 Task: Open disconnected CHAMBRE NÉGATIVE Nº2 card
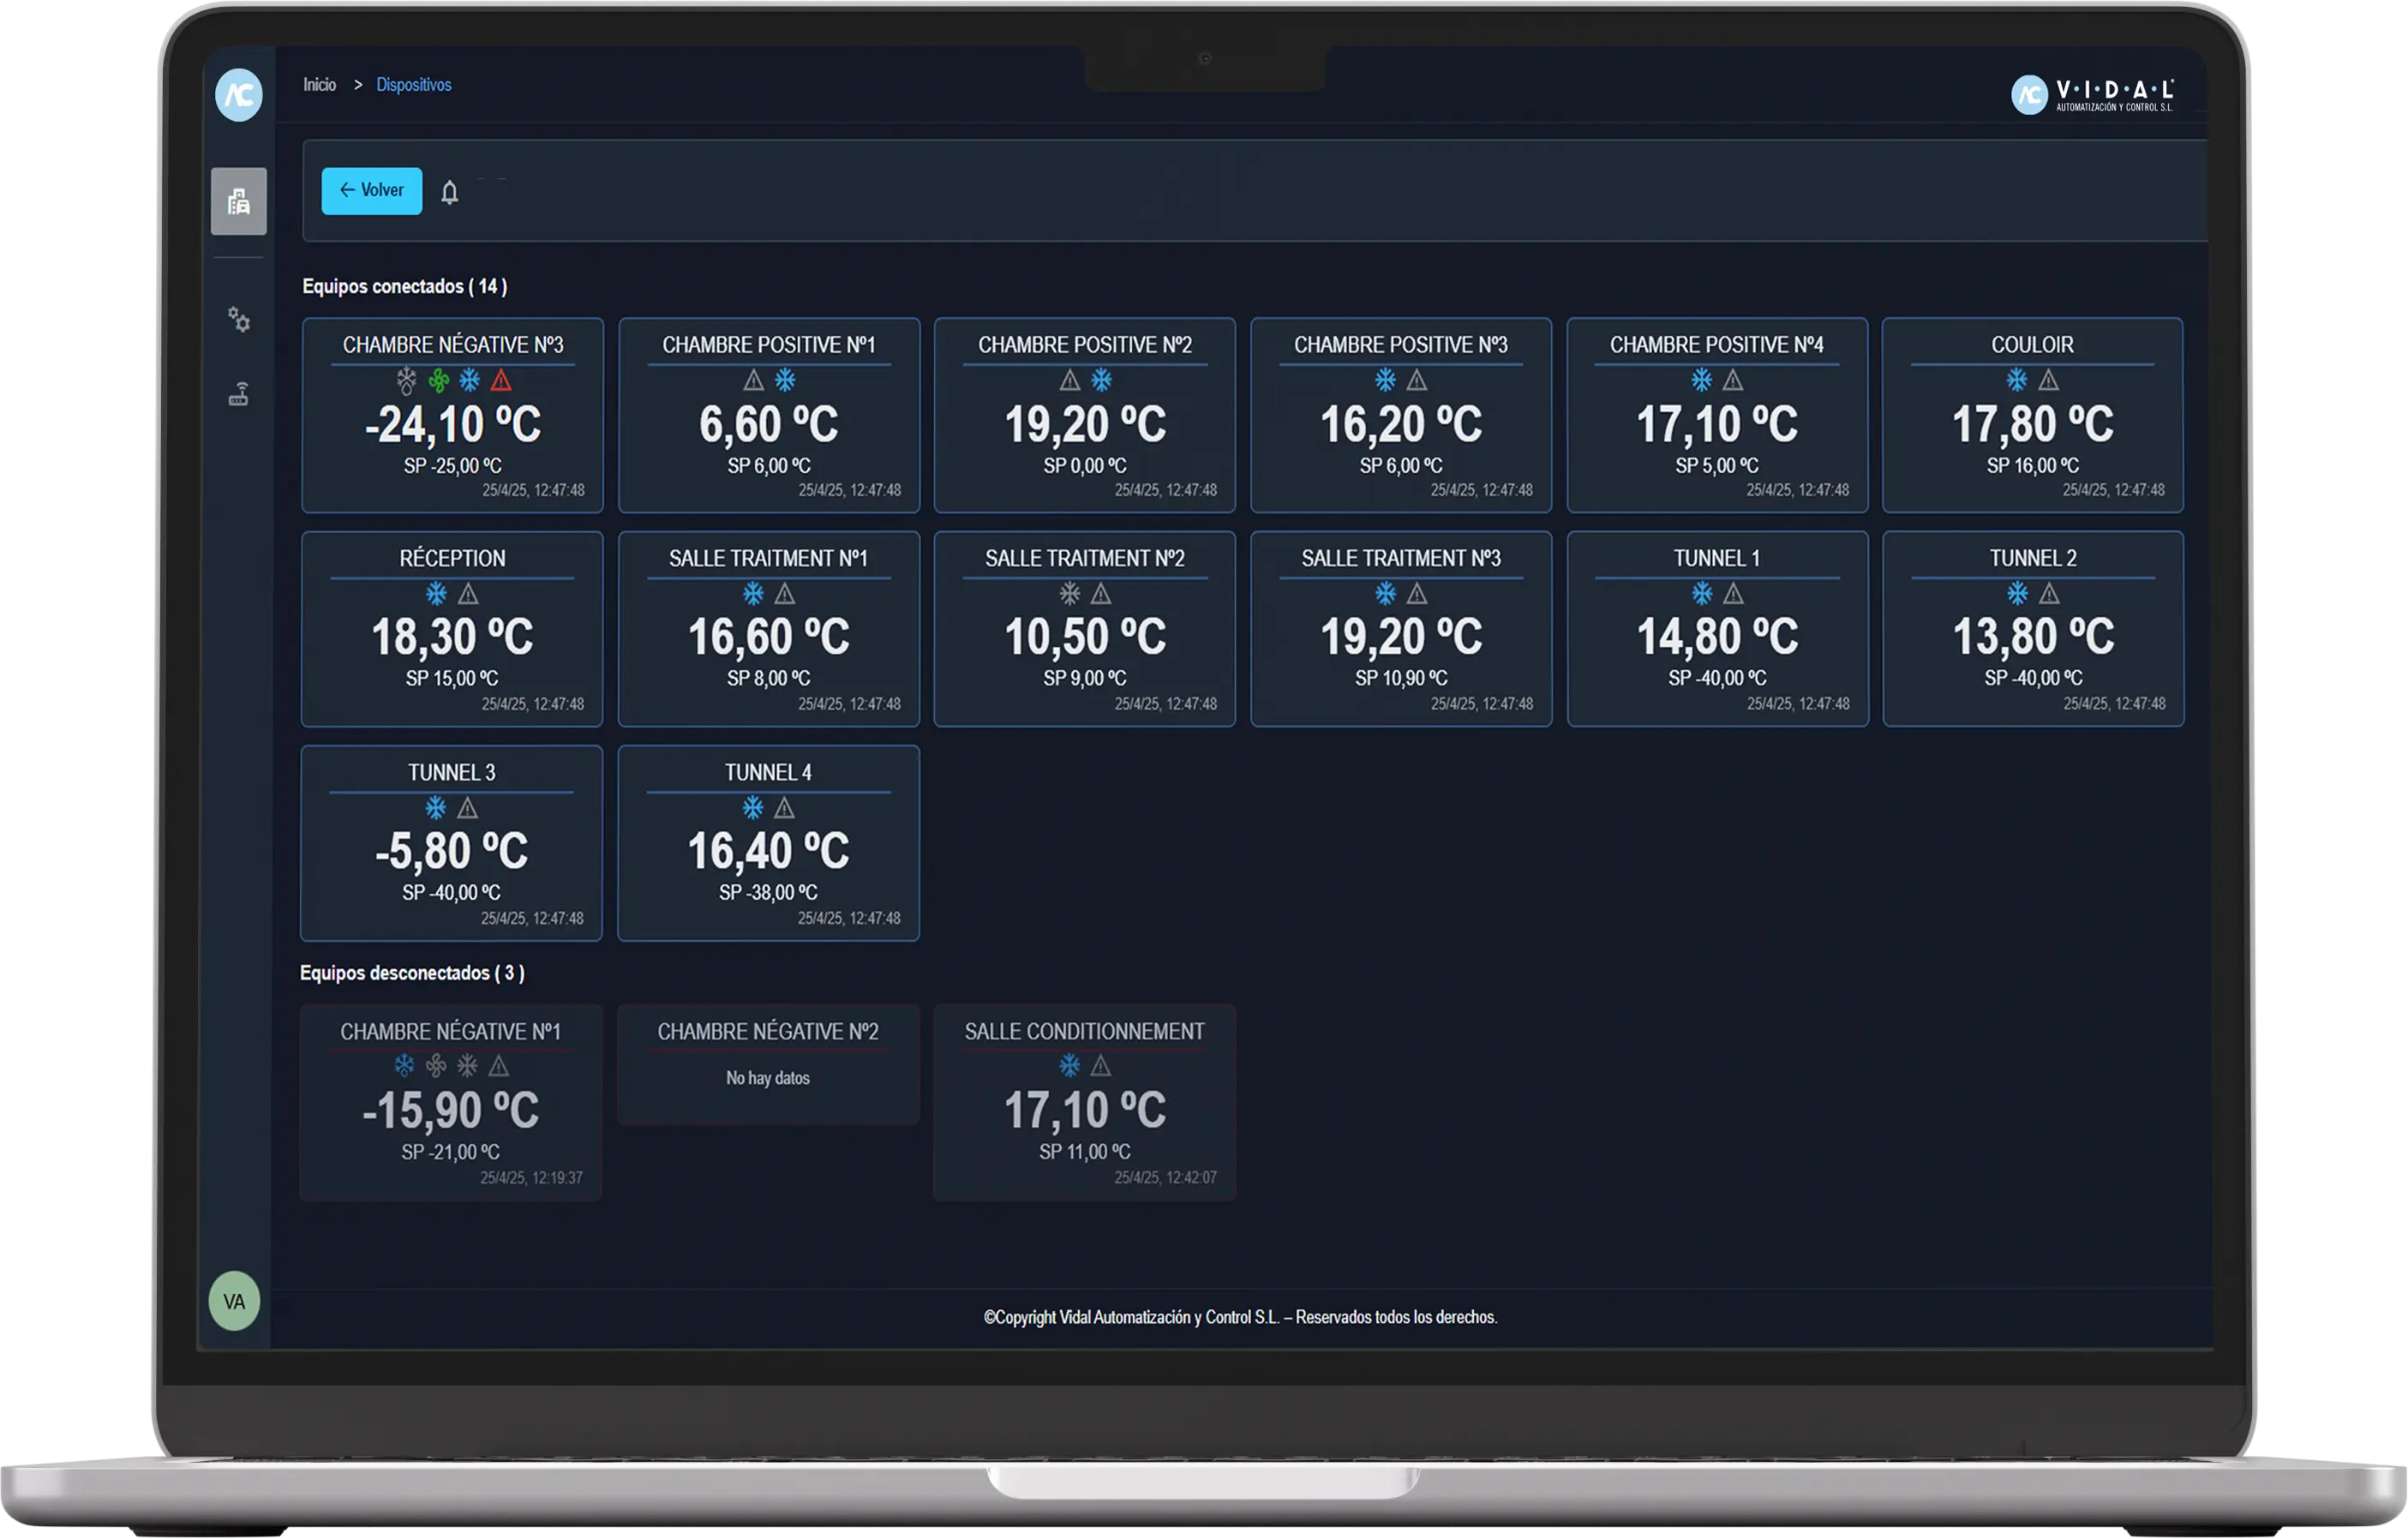pos(768,1064)
